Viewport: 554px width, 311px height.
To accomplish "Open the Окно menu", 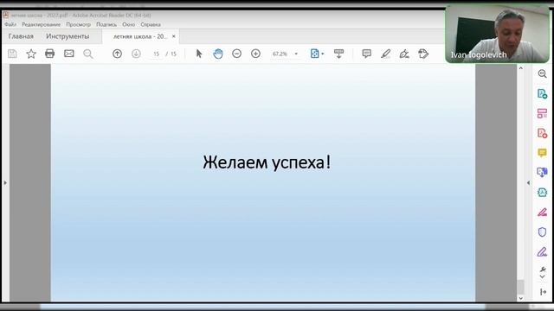I will [x=129, y=24].
